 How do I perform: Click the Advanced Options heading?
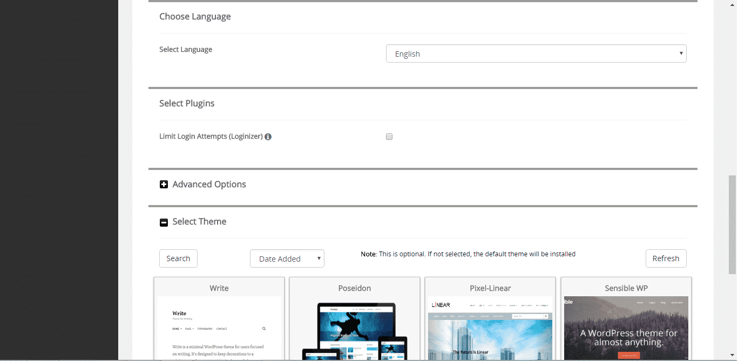pyautogui.click(x=209, y=185)
